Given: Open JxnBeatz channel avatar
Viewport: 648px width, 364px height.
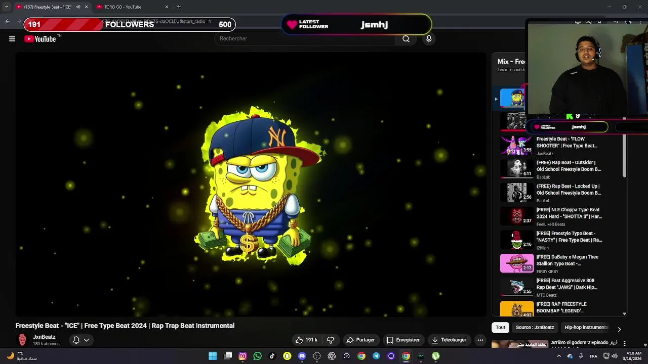Looking at the screenshot, I should 22,340.
